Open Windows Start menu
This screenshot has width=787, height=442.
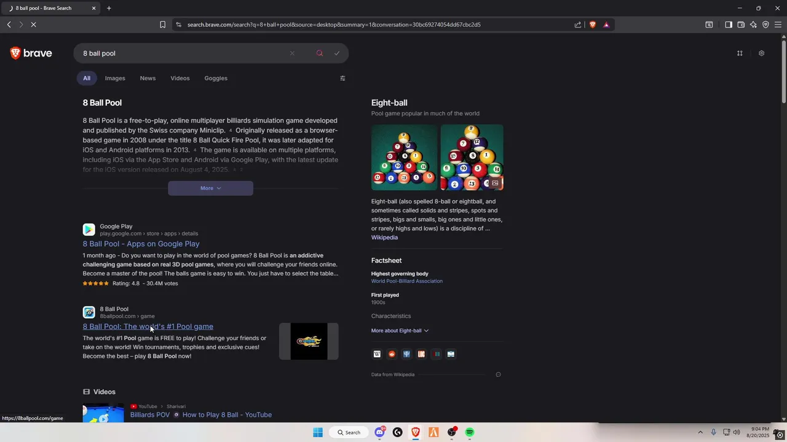(x=318, y=432)
